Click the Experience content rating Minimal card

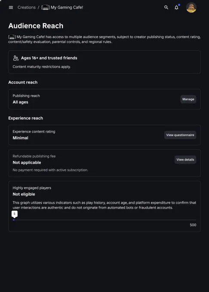[104, 135]
